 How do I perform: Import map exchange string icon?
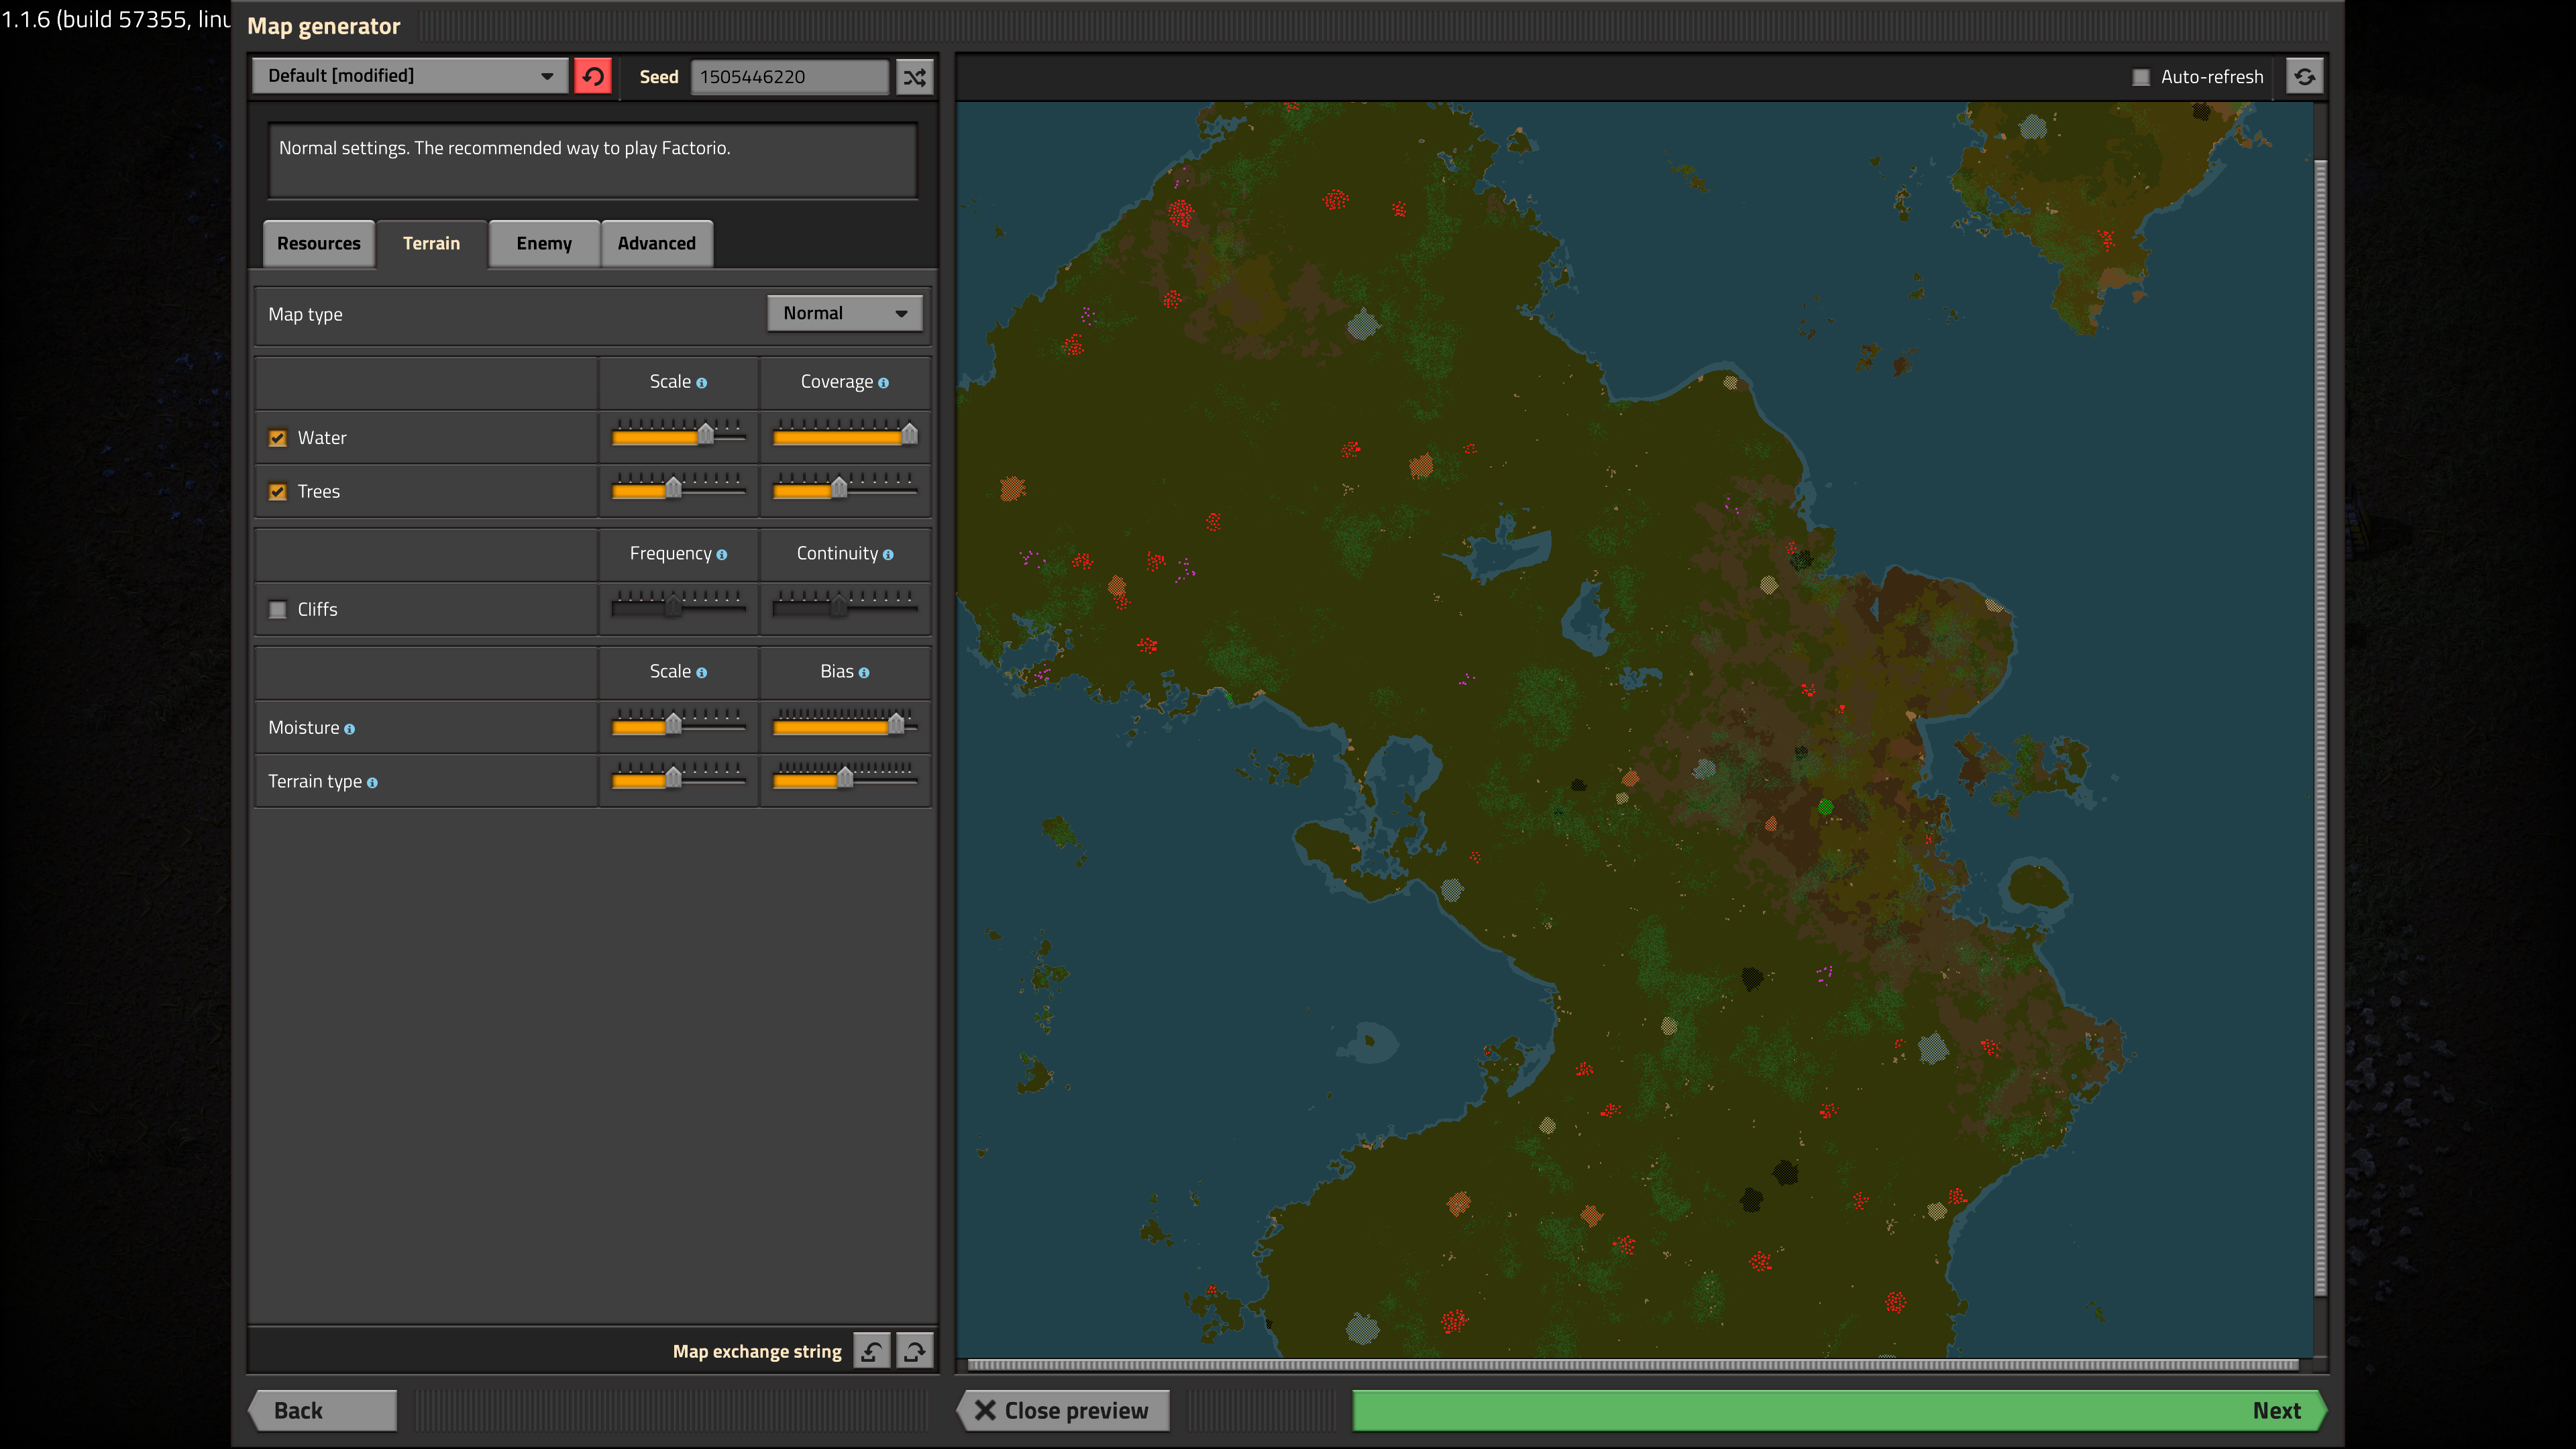872,1351
